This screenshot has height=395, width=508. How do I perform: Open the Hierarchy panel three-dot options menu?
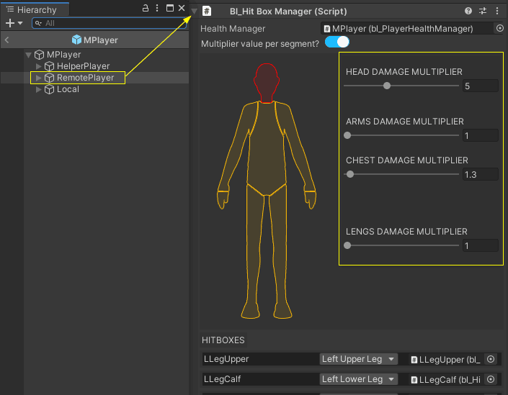click(x=157, y=9)
